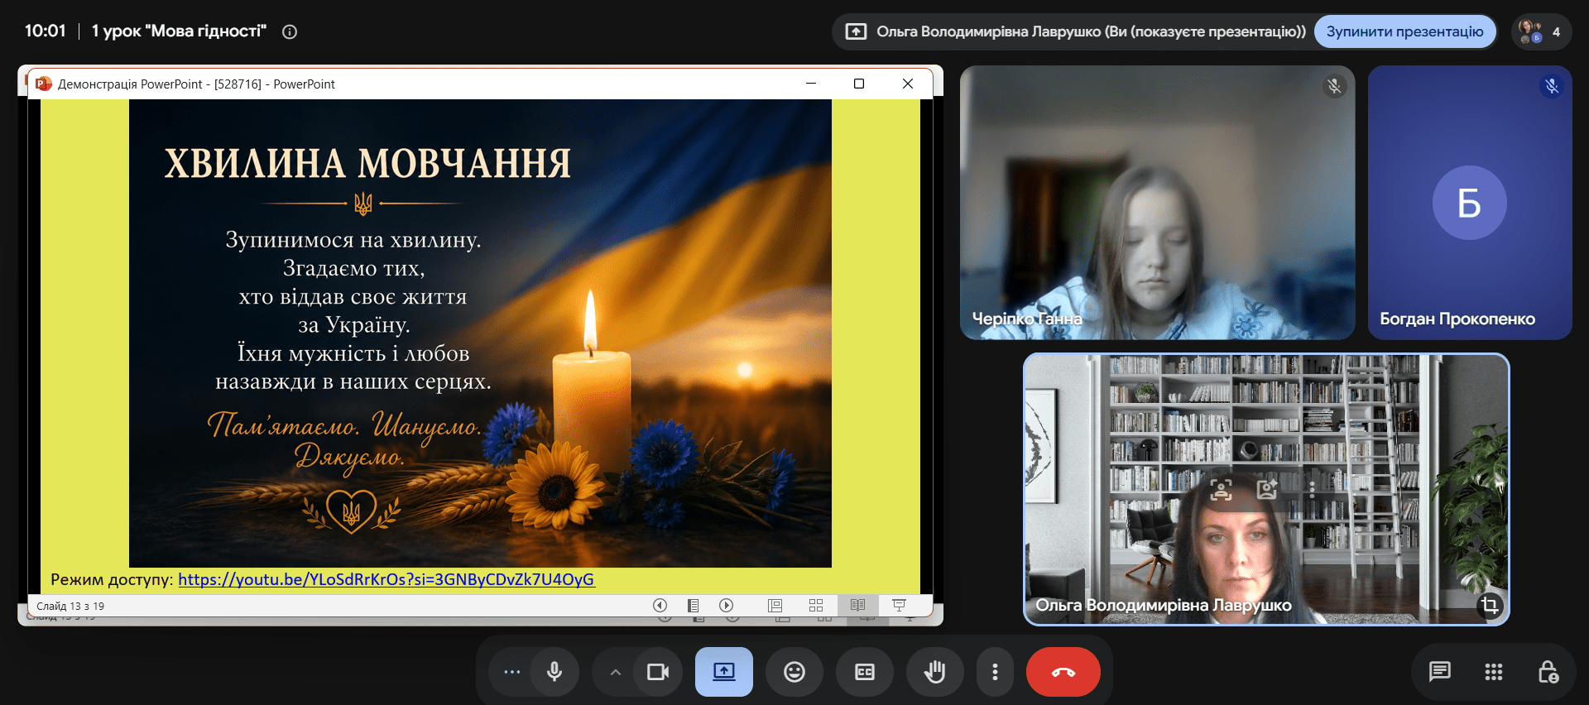Image resolution: width=1589 pixels, height=705 pixels.
Task: Raise hand in the meeting
Action: click(x=935, y=672)
